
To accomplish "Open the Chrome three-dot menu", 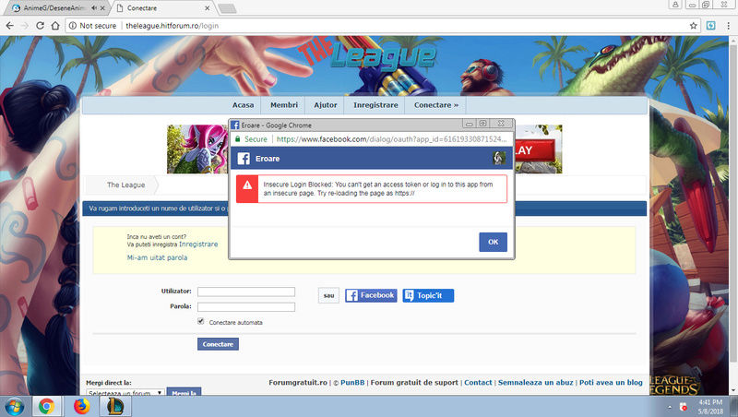I will click(x=728, y=26).
